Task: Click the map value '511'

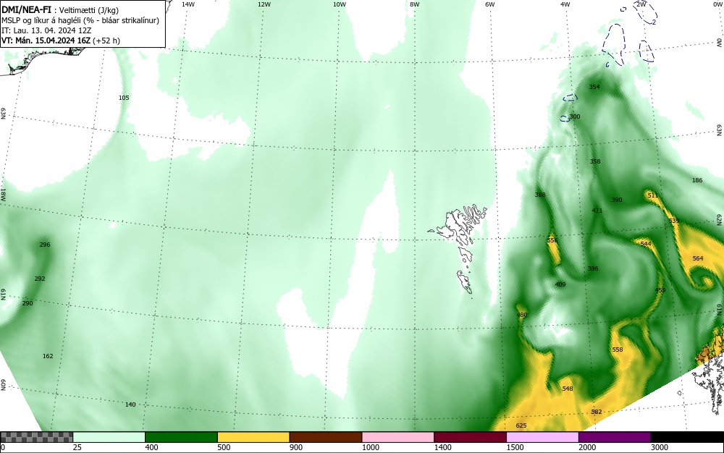Action: 652,195
